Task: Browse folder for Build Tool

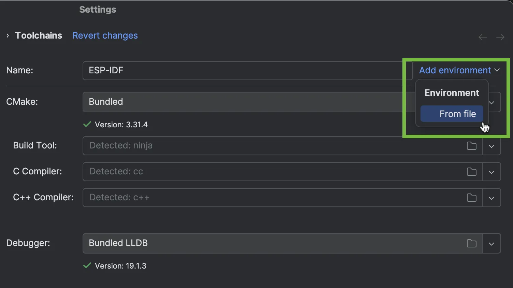Action: 471,146
